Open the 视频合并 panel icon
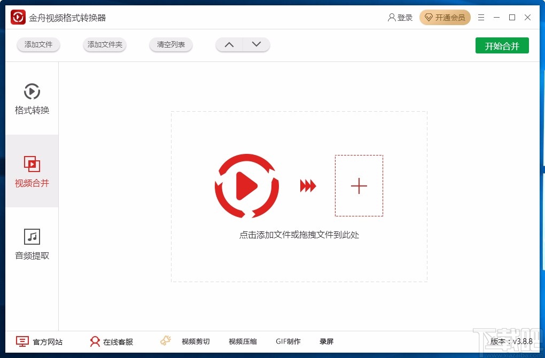This screenshot has width=545, height=358. tap(32, 164)
